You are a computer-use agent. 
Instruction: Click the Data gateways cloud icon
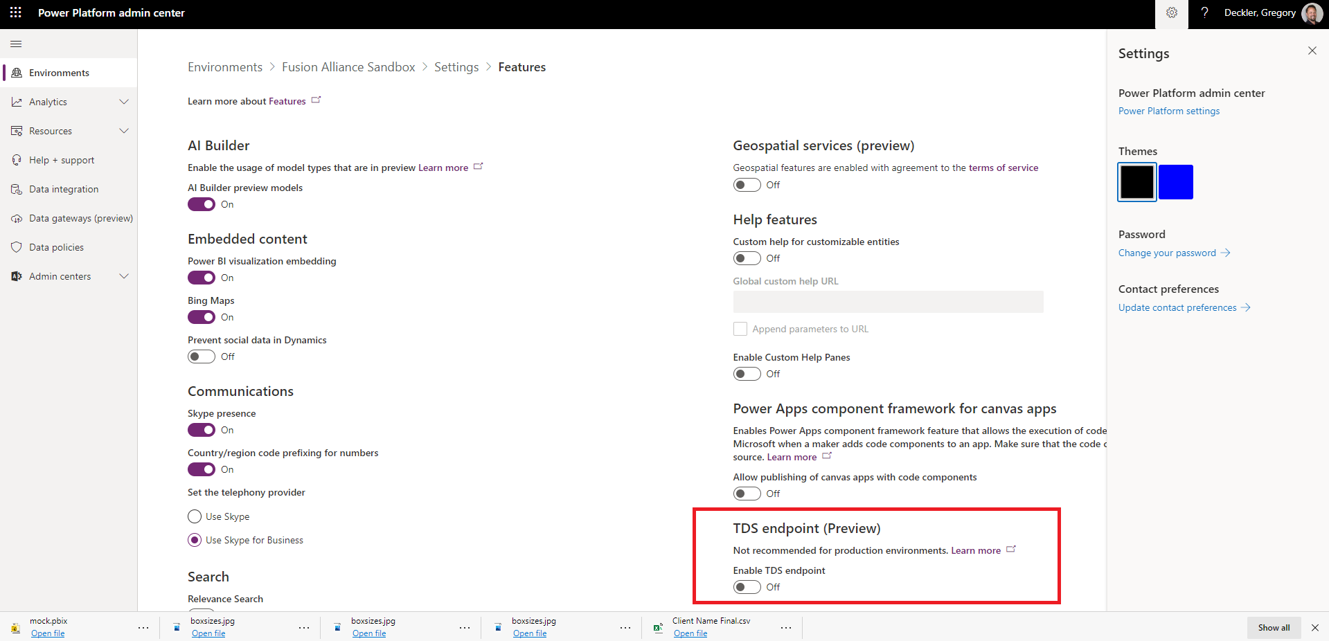click(17, 218)
